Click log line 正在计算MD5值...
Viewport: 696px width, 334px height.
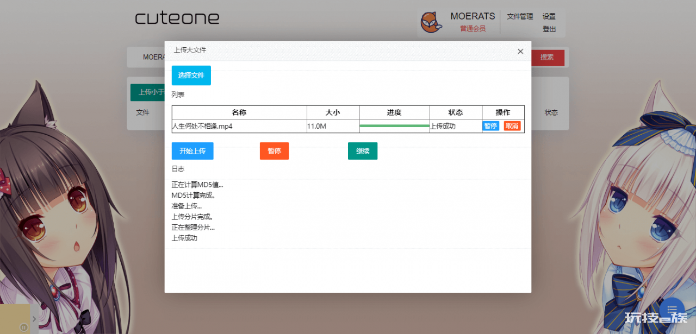click(x=197, y=185)
